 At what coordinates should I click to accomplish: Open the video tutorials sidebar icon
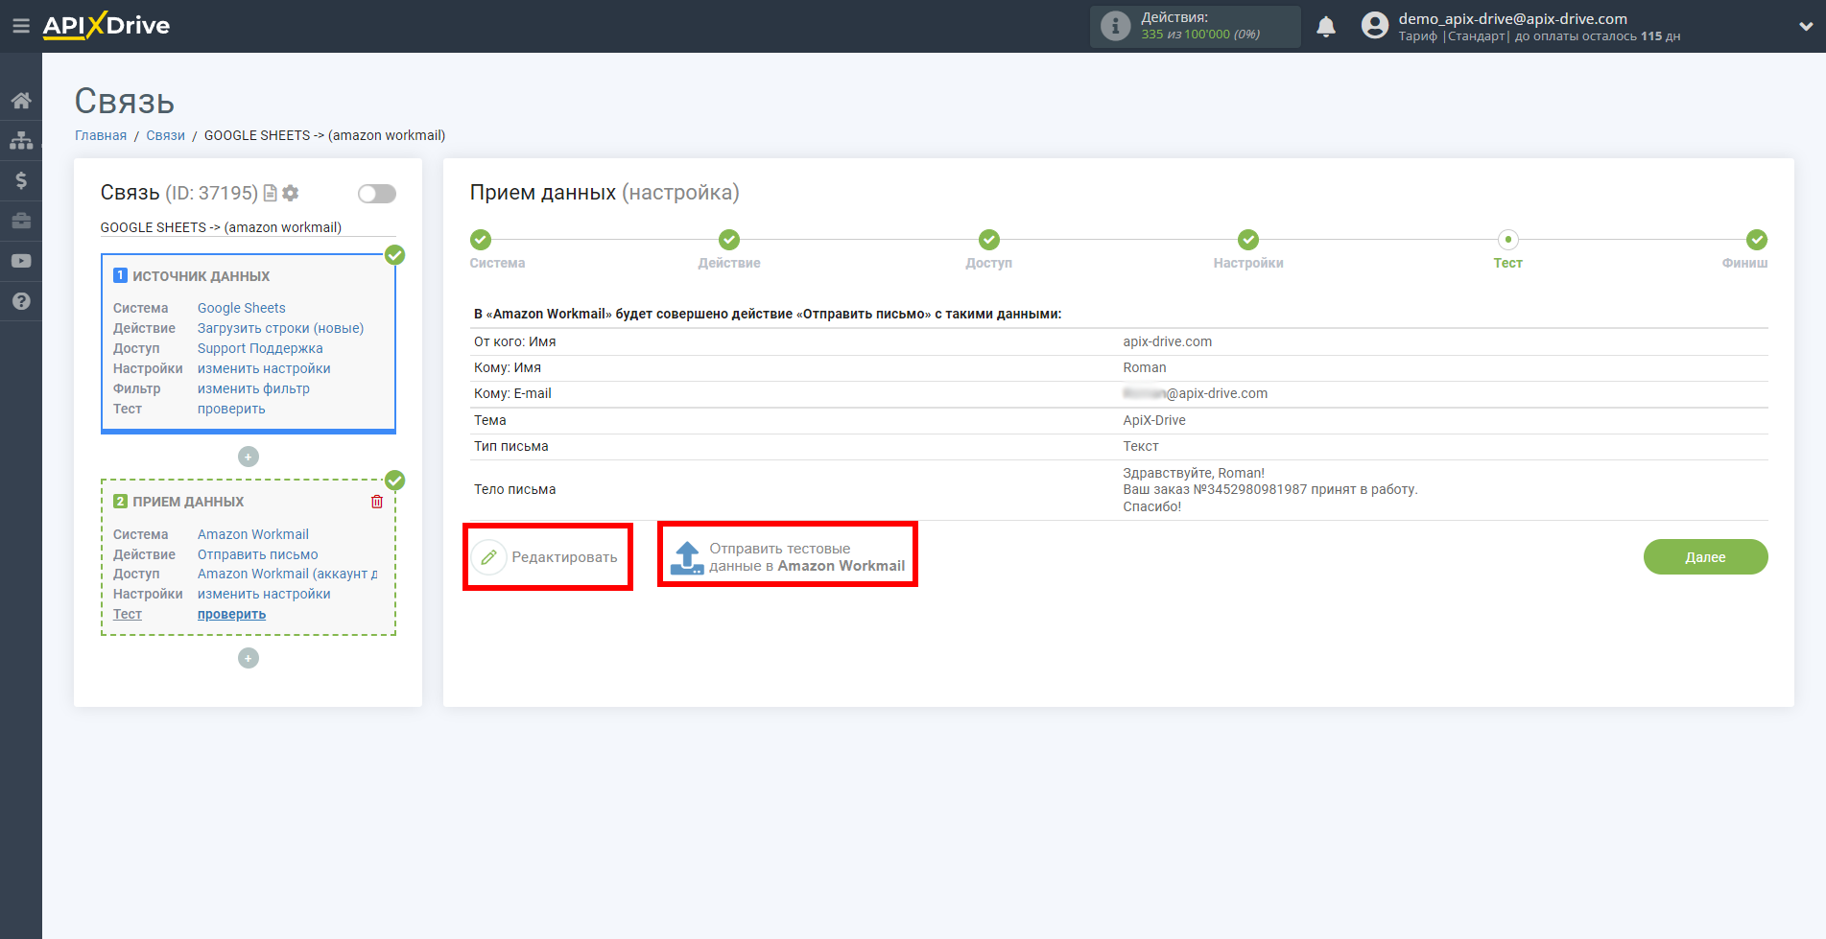[x=21, y=261]
